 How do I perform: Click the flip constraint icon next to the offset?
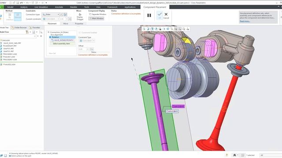(70, 19)
